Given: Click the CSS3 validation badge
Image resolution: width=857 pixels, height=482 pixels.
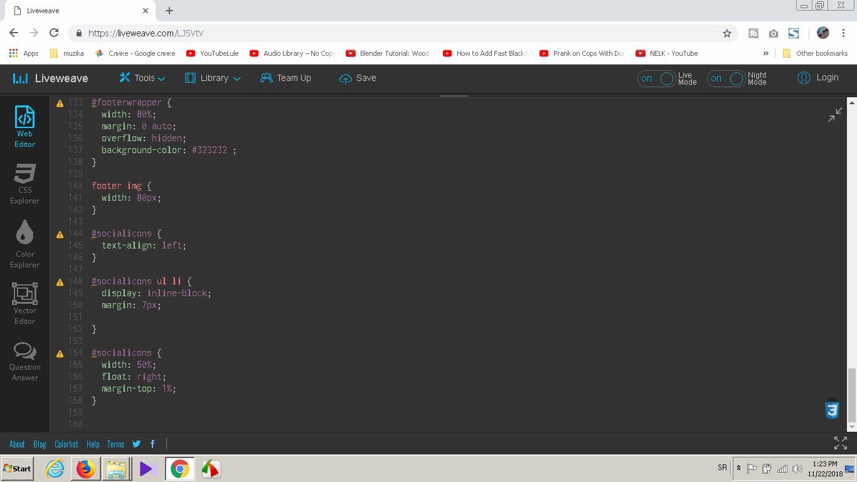Looking at the screenshot, I should coord(832,409).
